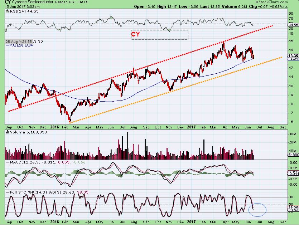The height and width of the screenshot is (225, 299).
Task: Click the CY ticker symbol in header
Action: (8, 2)
